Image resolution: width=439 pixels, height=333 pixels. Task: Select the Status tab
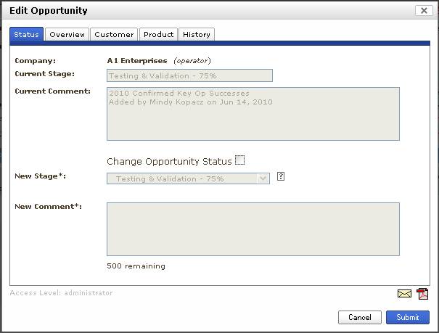tap(27, 35)
